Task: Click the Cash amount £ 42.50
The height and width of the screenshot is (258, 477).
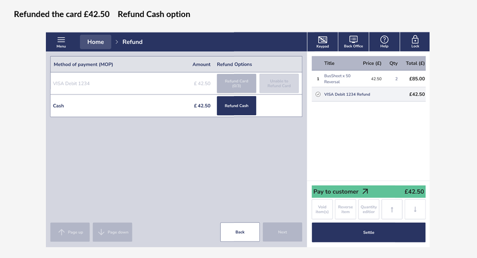Action: click(202, 106)
